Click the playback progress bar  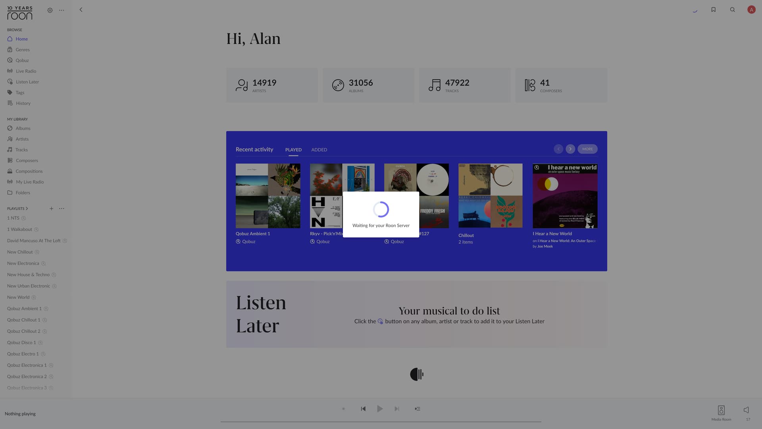(381, 421)
